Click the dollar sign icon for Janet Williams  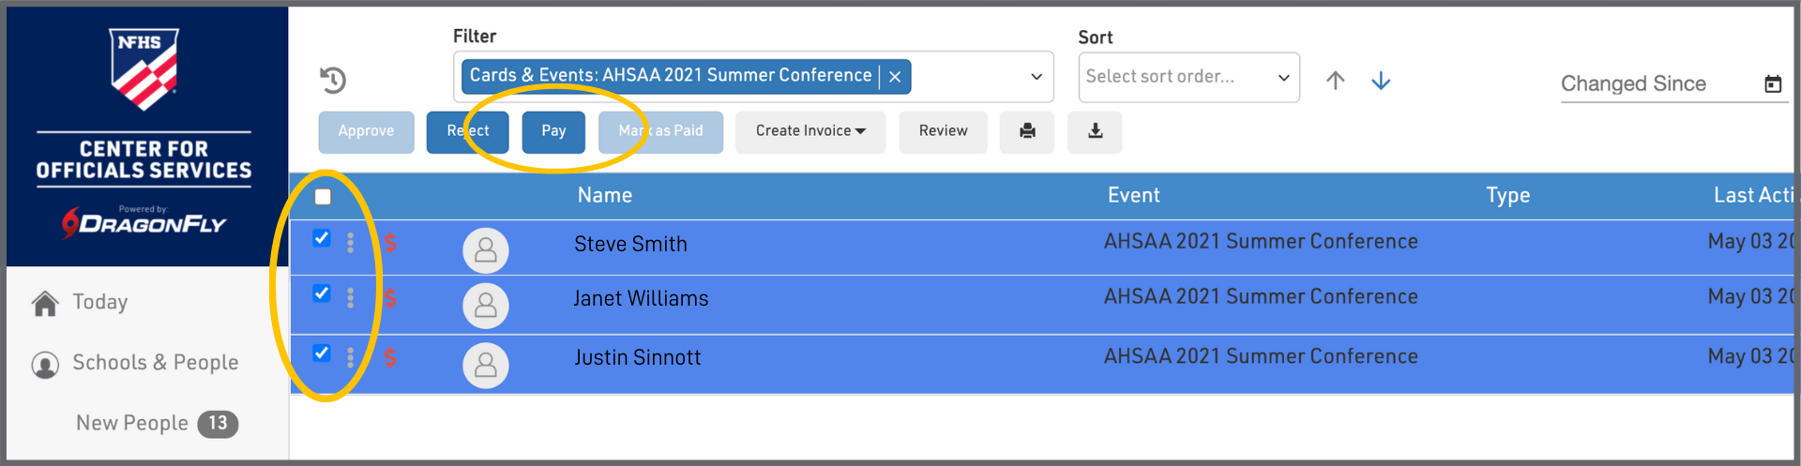click(390, 298)
